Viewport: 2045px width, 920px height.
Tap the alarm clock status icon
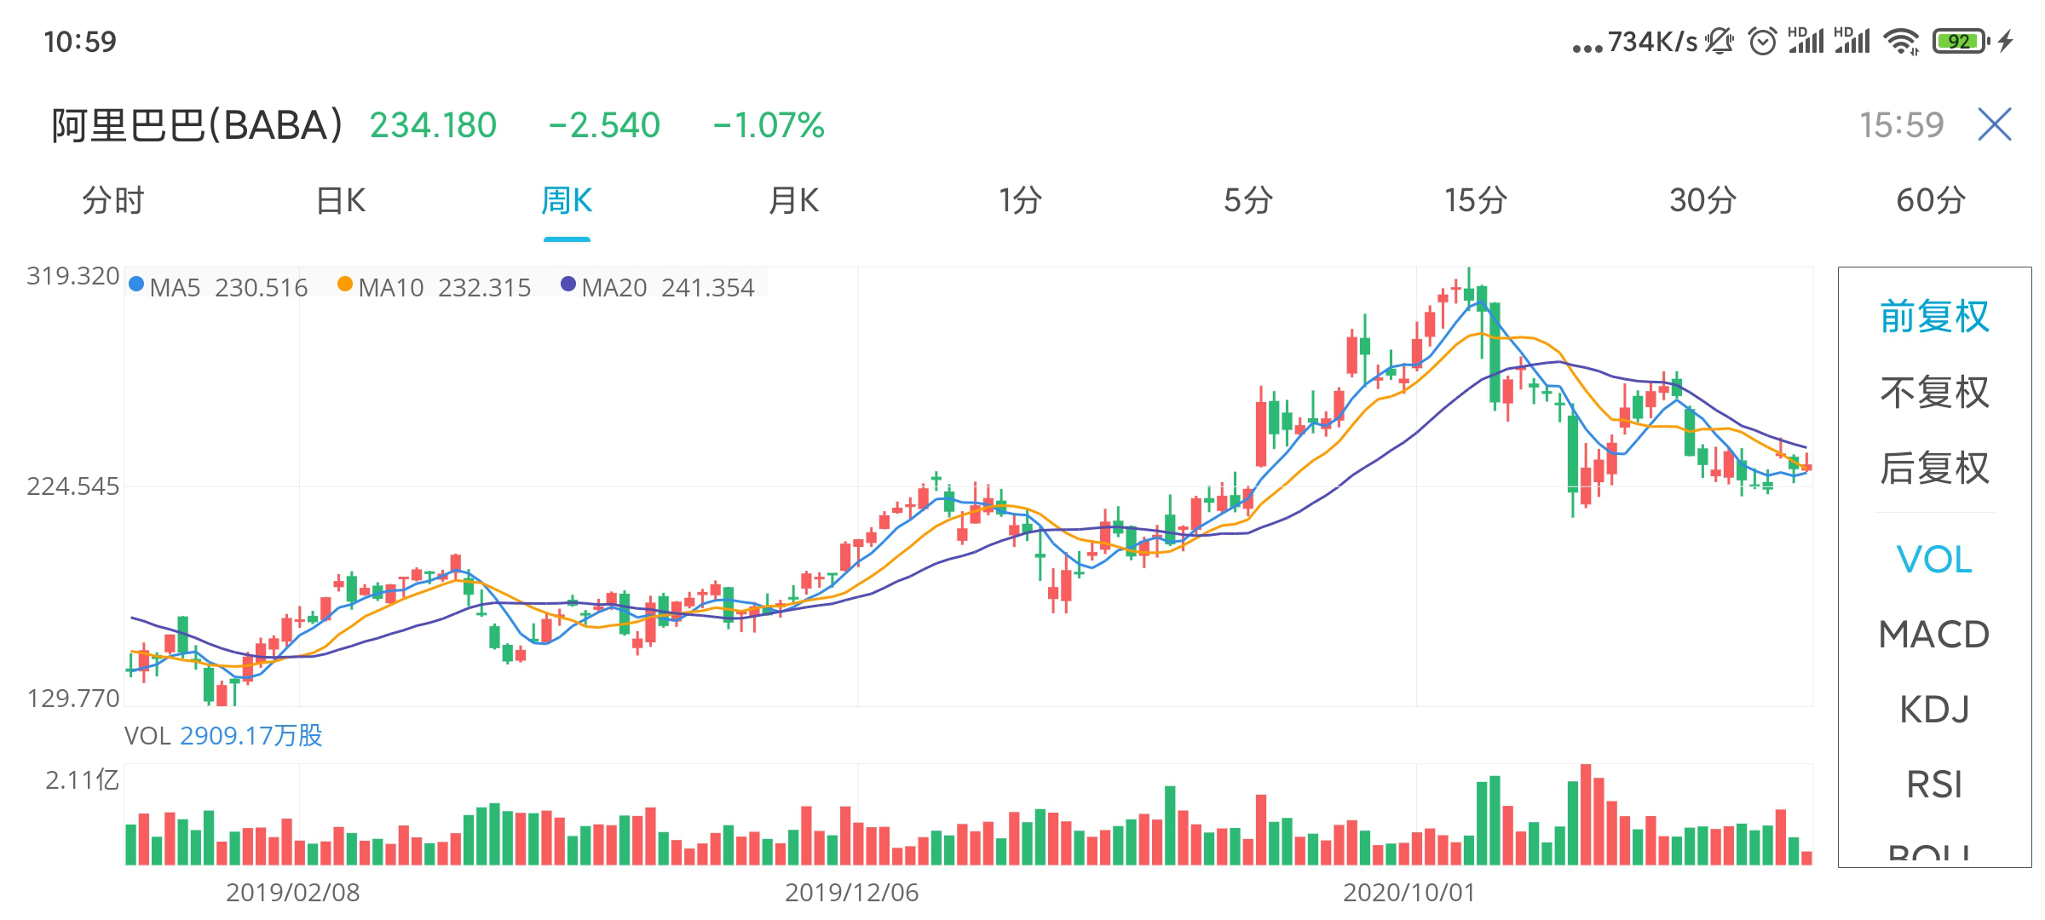click(1762, 41)
